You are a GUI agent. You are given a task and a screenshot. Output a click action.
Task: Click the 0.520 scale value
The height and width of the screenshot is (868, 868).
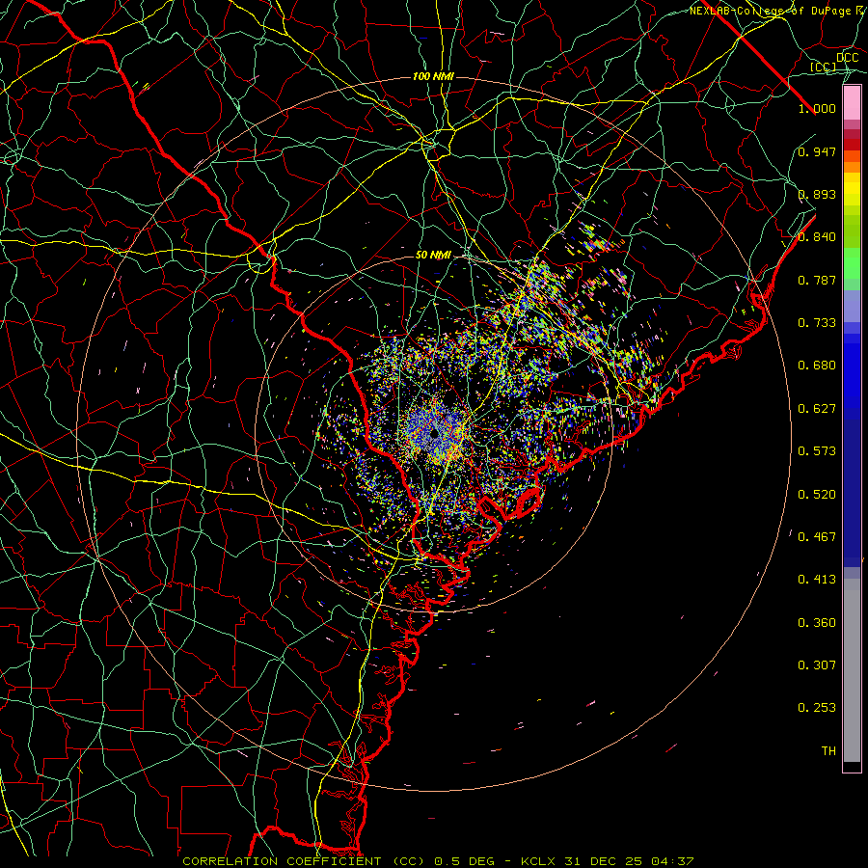(x=817, y=495)
